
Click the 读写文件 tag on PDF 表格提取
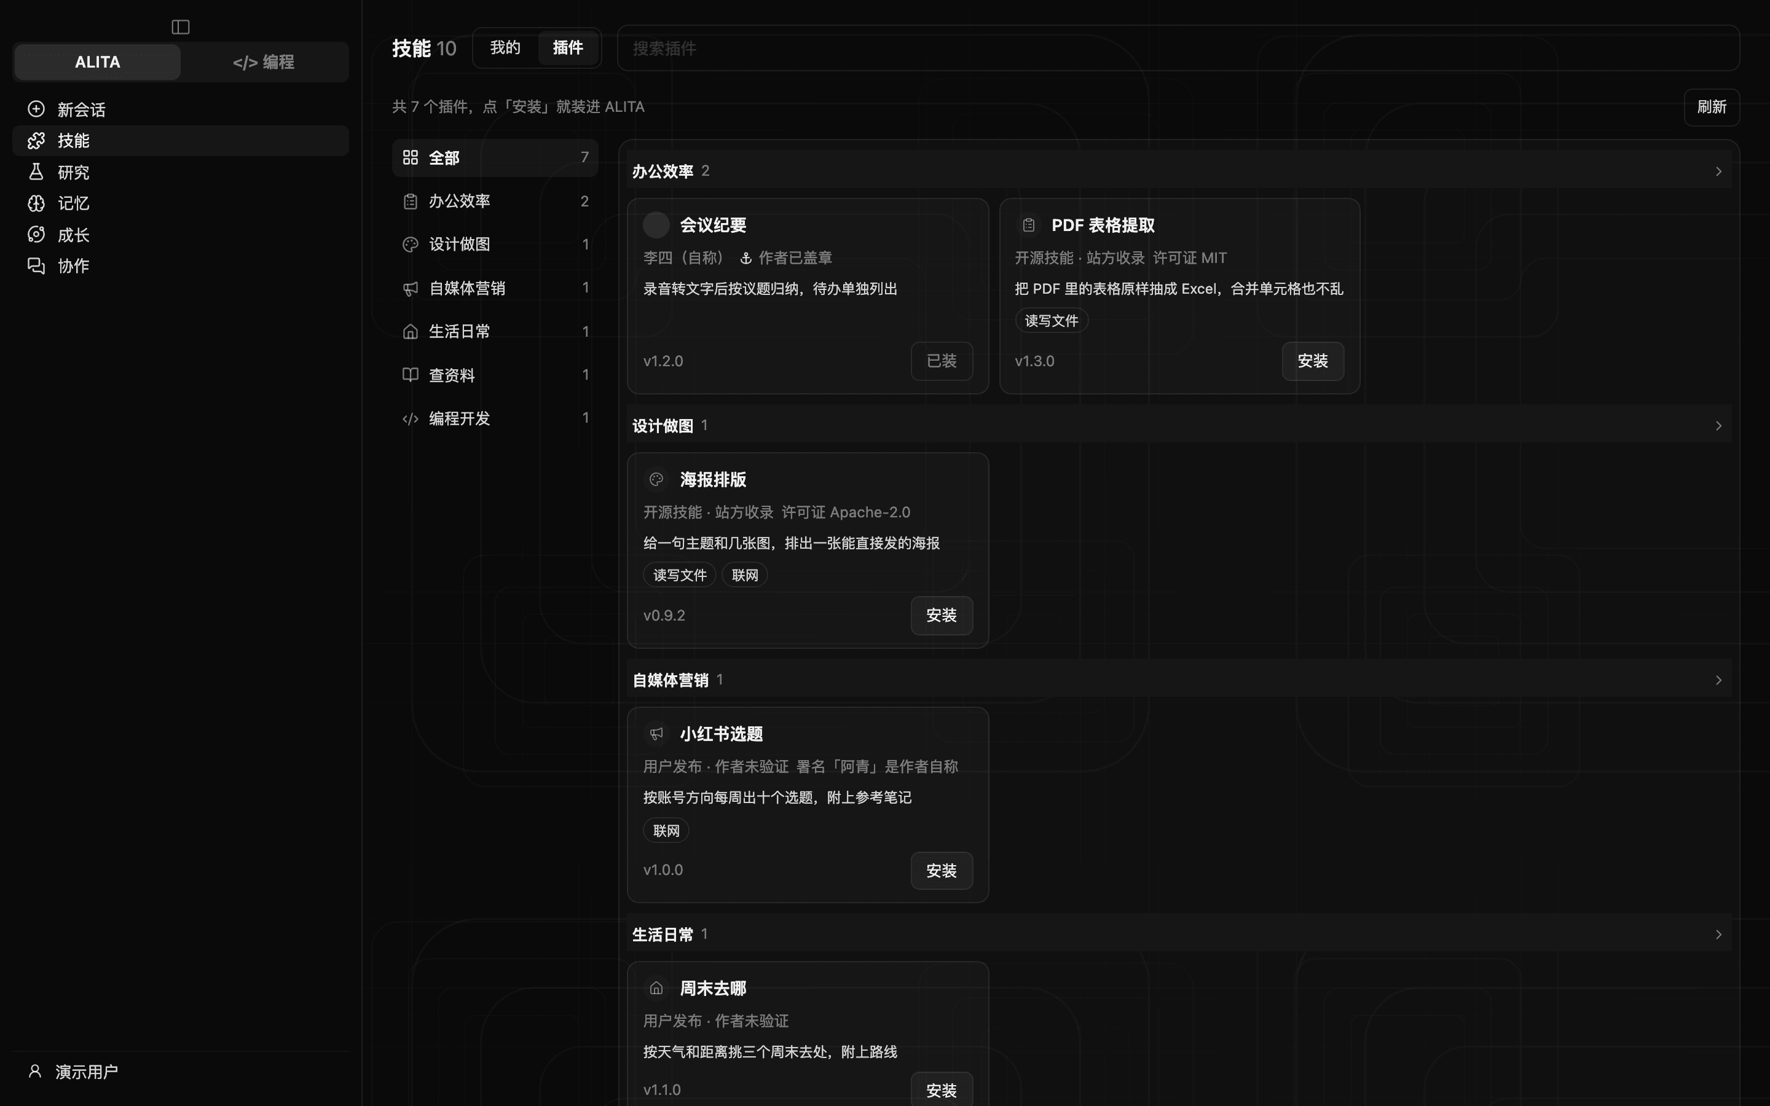(1051, 320)
